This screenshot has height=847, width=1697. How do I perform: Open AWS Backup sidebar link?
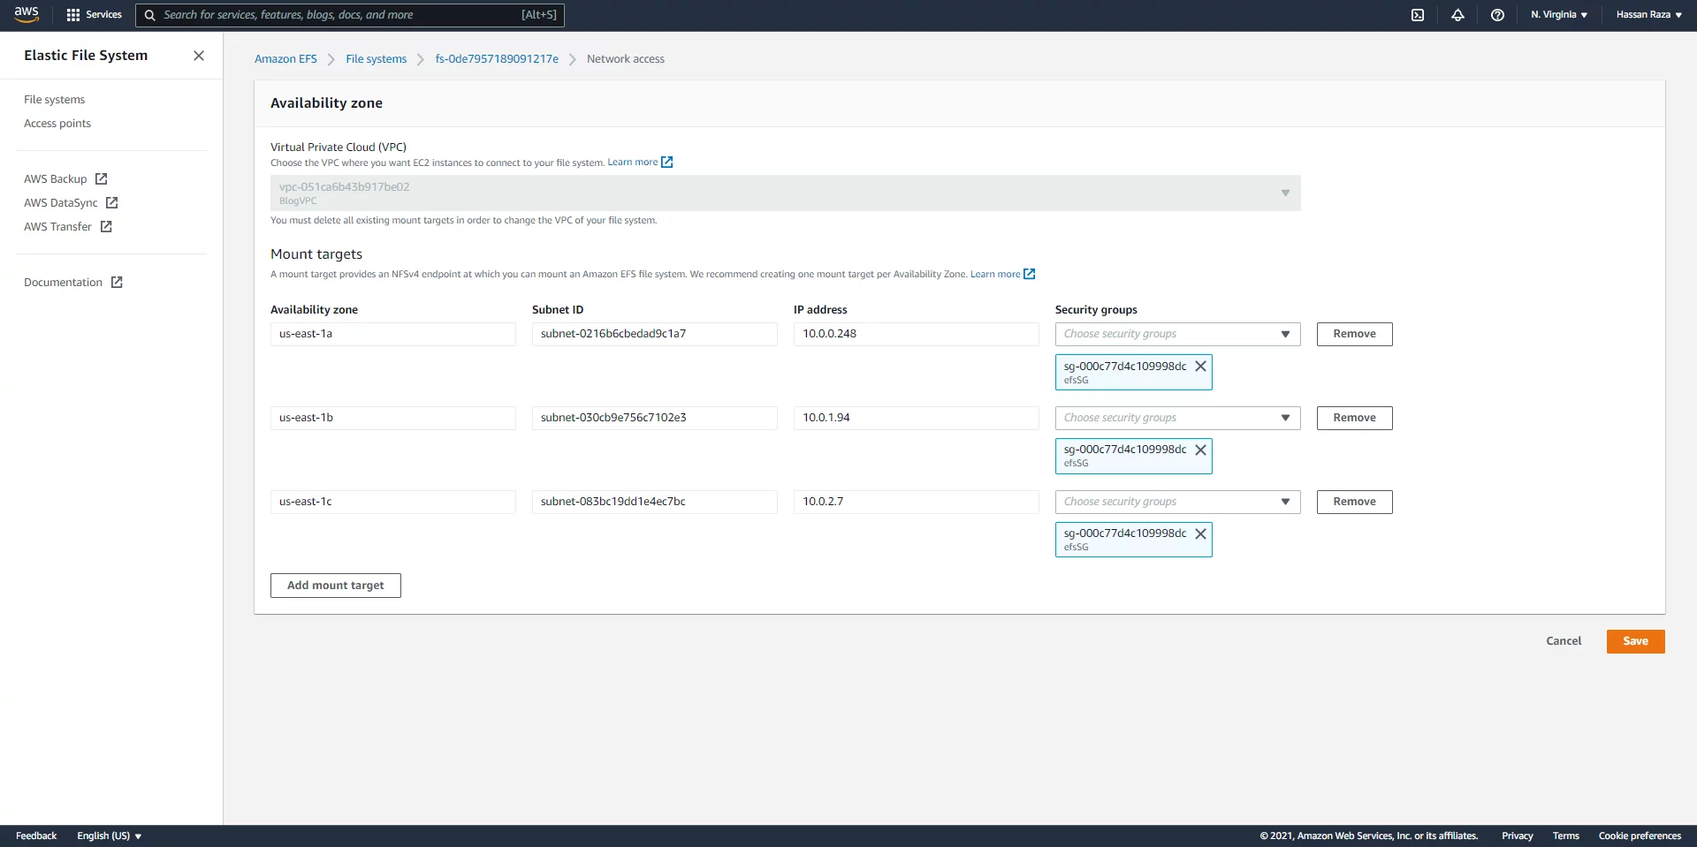click(56, 179)
